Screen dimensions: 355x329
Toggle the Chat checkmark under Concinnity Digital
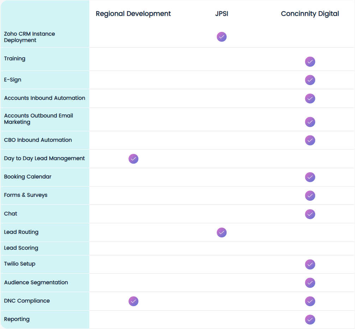[310, 214]
